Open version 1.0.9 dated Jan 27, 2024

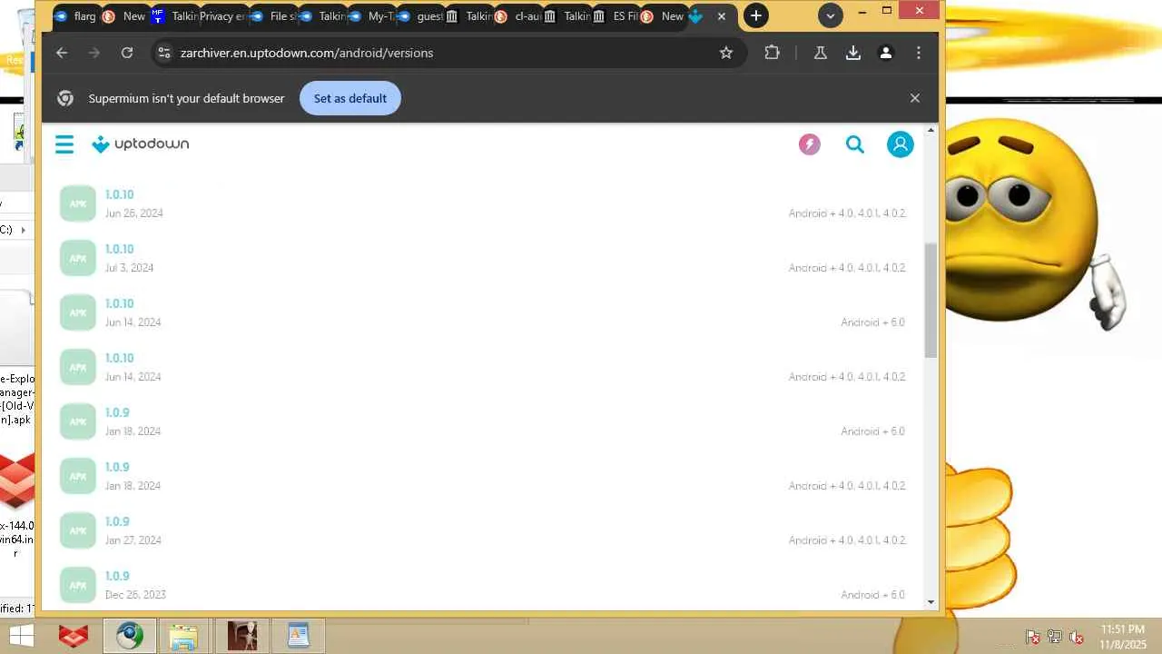coord(117,521)
